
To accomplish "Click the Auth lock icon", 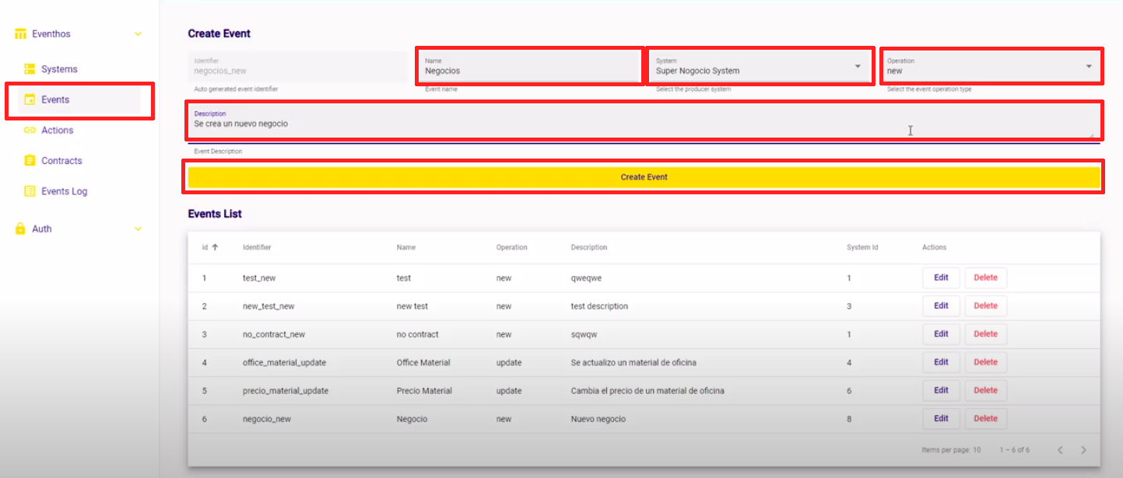I will tap(21, 229).
